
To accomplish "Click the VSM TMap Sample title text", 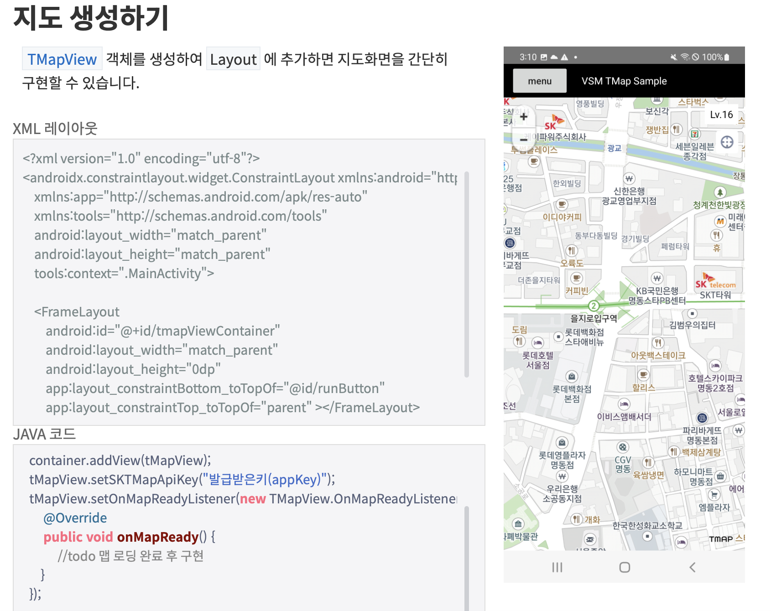I will (624, 81).
